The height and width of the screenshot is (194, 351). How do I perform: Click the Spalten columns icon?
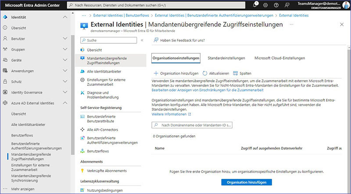[x=236, y=73]
